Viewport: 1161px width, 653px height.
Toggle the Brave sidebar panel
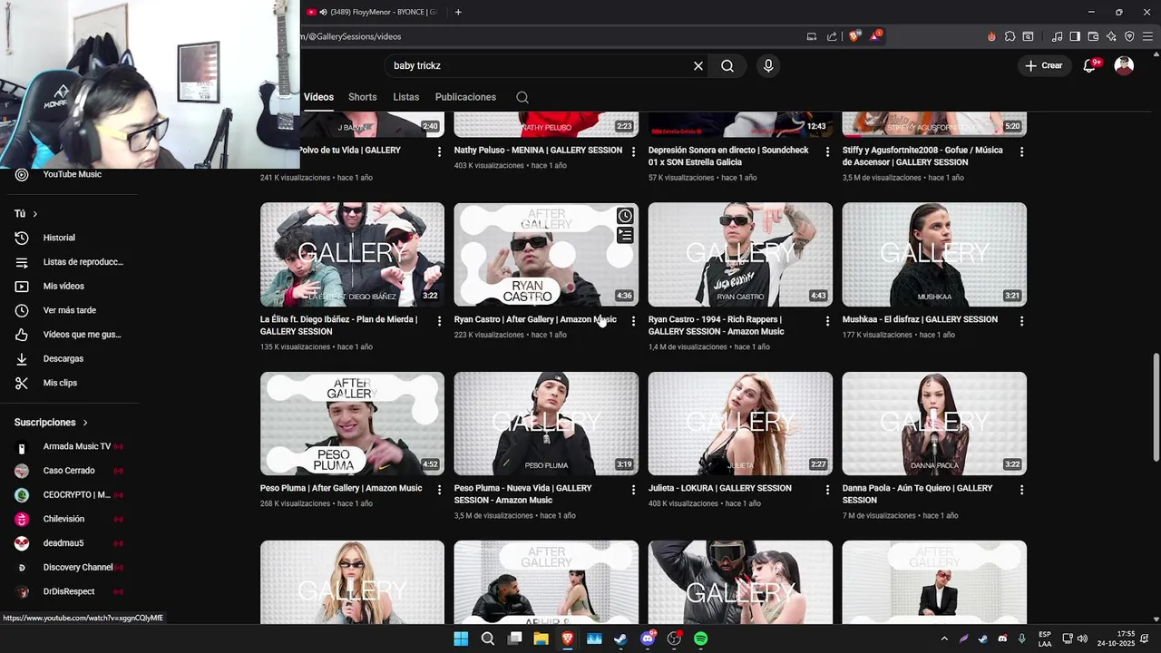(x=1075, y=36)
